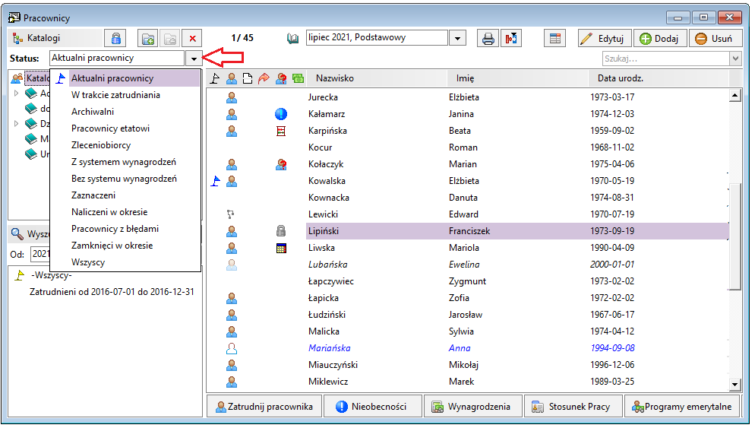Click the vertical scrollbar down arrow

pos(734,384)
